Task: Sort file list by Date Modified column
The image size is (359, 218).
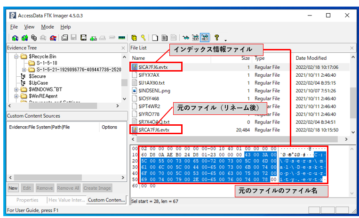Action: coord(311,58)
